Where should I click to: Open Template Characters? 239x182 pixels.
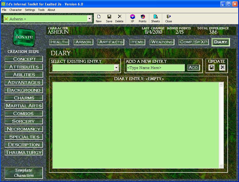point(24,173)
